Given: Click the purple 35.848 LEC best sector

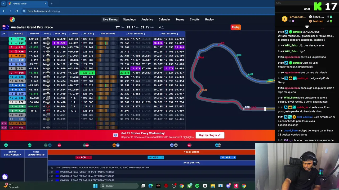Looking at the screenshot, I should [x=179, y=47].
